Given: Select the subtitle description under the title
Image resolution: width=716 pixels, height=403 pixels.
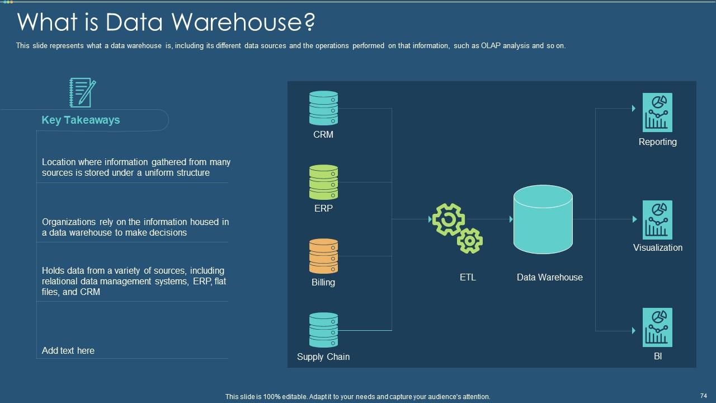Looking at the screenshot, I should pyautogui.click(x=291, y=45).
